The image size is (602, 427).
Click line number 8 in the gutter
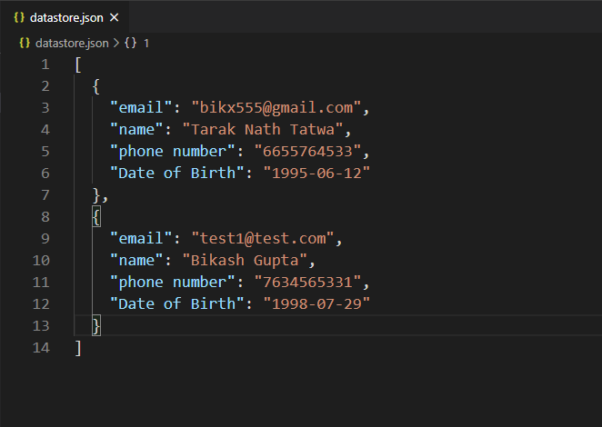(45, 217)
